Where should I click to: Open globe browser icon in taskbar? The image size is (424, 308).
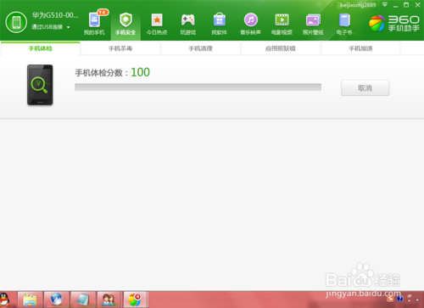57,300
